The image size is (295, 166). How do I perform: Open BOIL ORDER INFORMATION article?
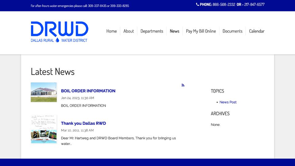pos(88,91)
